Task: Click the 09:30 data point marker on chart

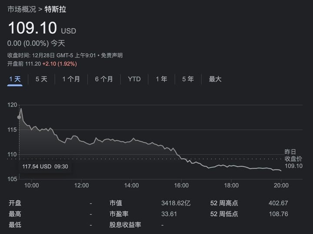Action: (x=19, y=117)
